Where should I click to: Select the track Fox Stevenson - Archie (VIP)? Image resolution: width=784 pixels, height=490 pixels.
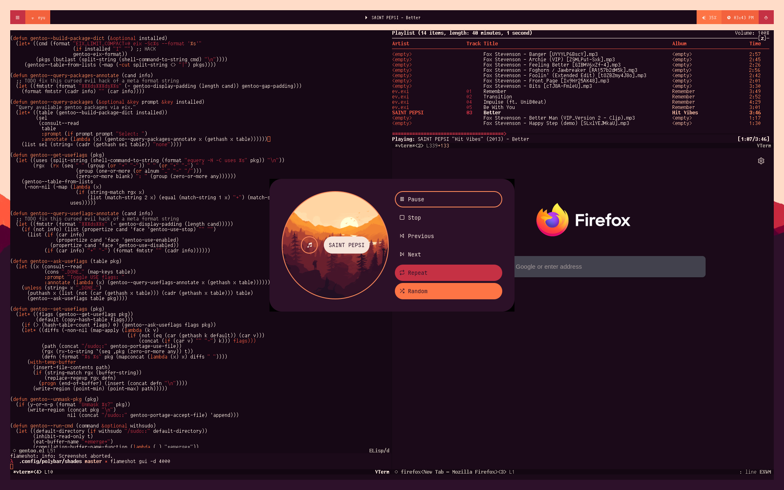[x=581, y=60]
